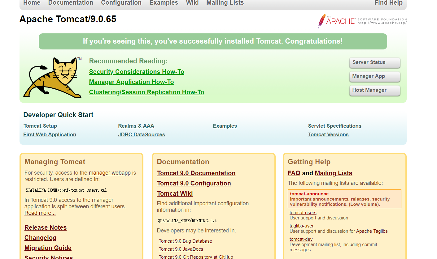Click the Apache Software Foundation feather logo
437x259 pixels.
(x=362, y=21)
